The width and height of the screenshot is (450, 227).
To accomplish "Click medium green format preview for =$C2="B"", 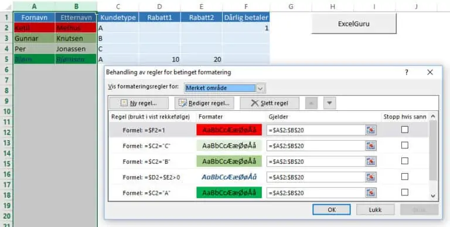I will coord(229,161).
